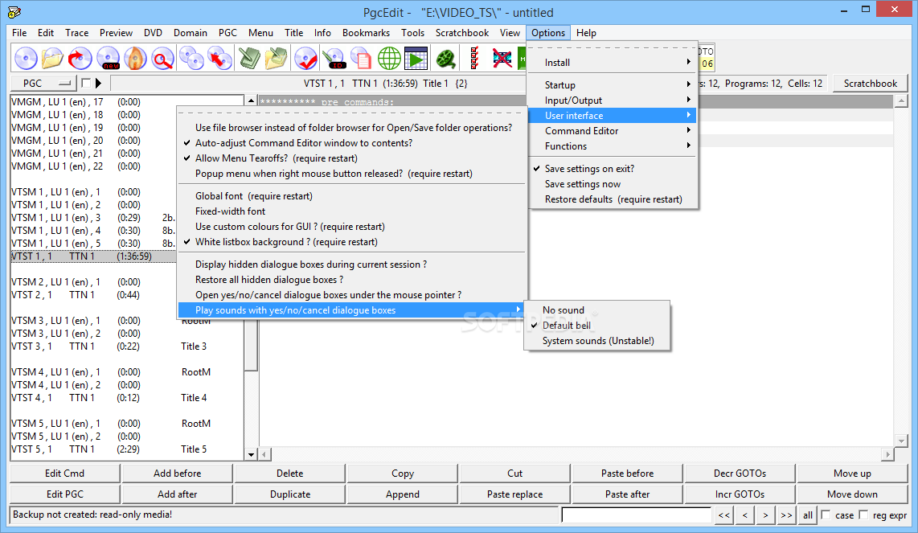Click the green play calendar icon

416,59
